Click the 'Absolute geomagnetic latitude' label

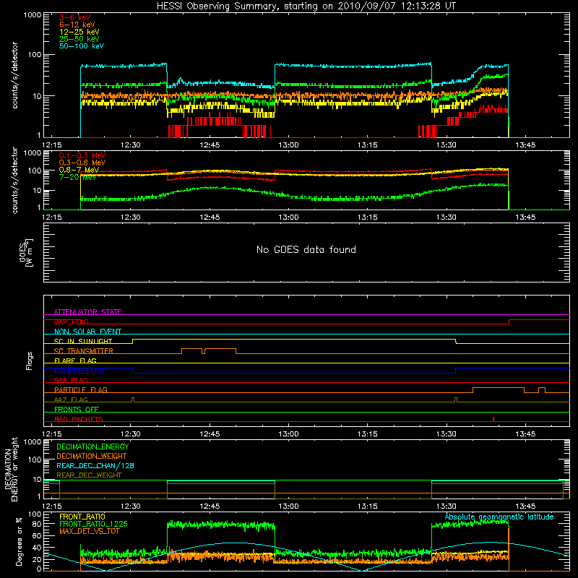coord(499,517)
